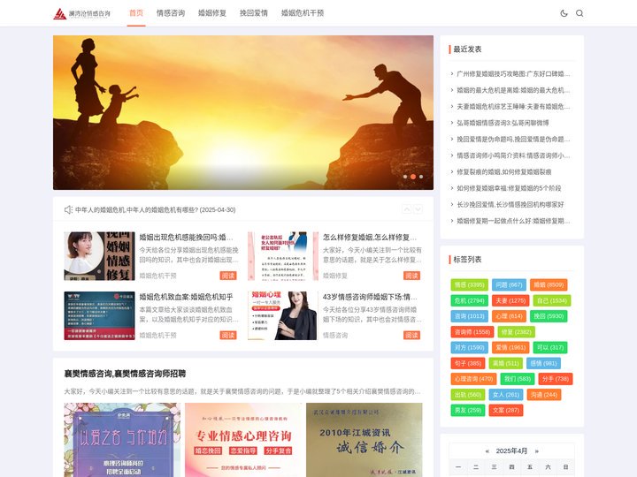
Task: Select the 文案 (287) tag
Action: tap(506, 410)
